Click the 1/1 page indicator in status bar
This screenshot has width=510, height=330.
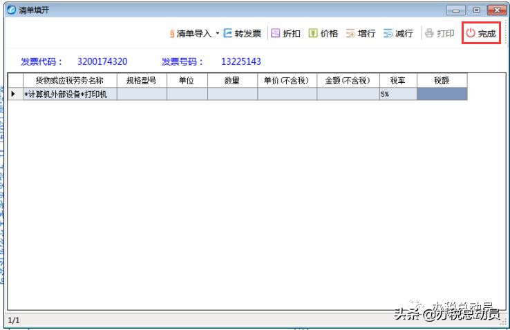(14, 320)
